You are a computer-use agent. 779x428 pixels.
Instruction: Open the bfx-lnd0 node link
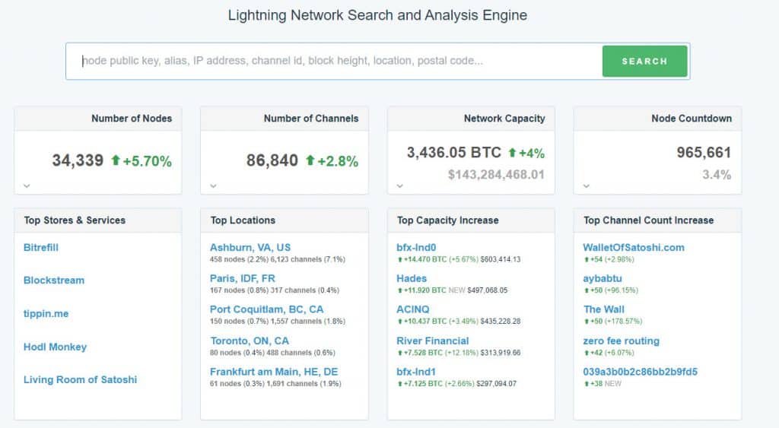tap(417, 248)
